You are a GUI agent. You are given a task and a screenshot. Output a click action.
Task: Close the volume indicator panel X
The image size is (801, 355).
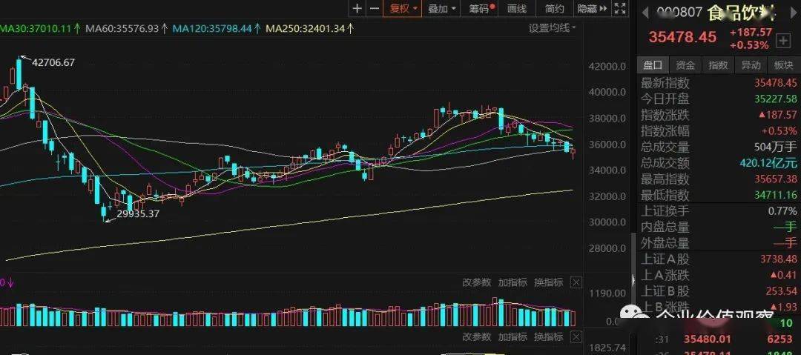pos(576,282)
